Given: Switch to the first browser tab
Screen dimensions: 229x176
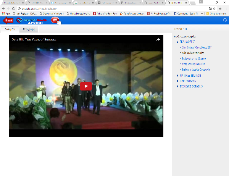Looking at the screenshot, I should click(14, 3).
